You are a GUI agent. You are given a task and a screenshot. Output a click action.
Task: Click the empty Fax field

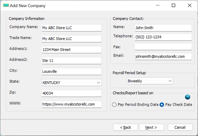(163, 47)
